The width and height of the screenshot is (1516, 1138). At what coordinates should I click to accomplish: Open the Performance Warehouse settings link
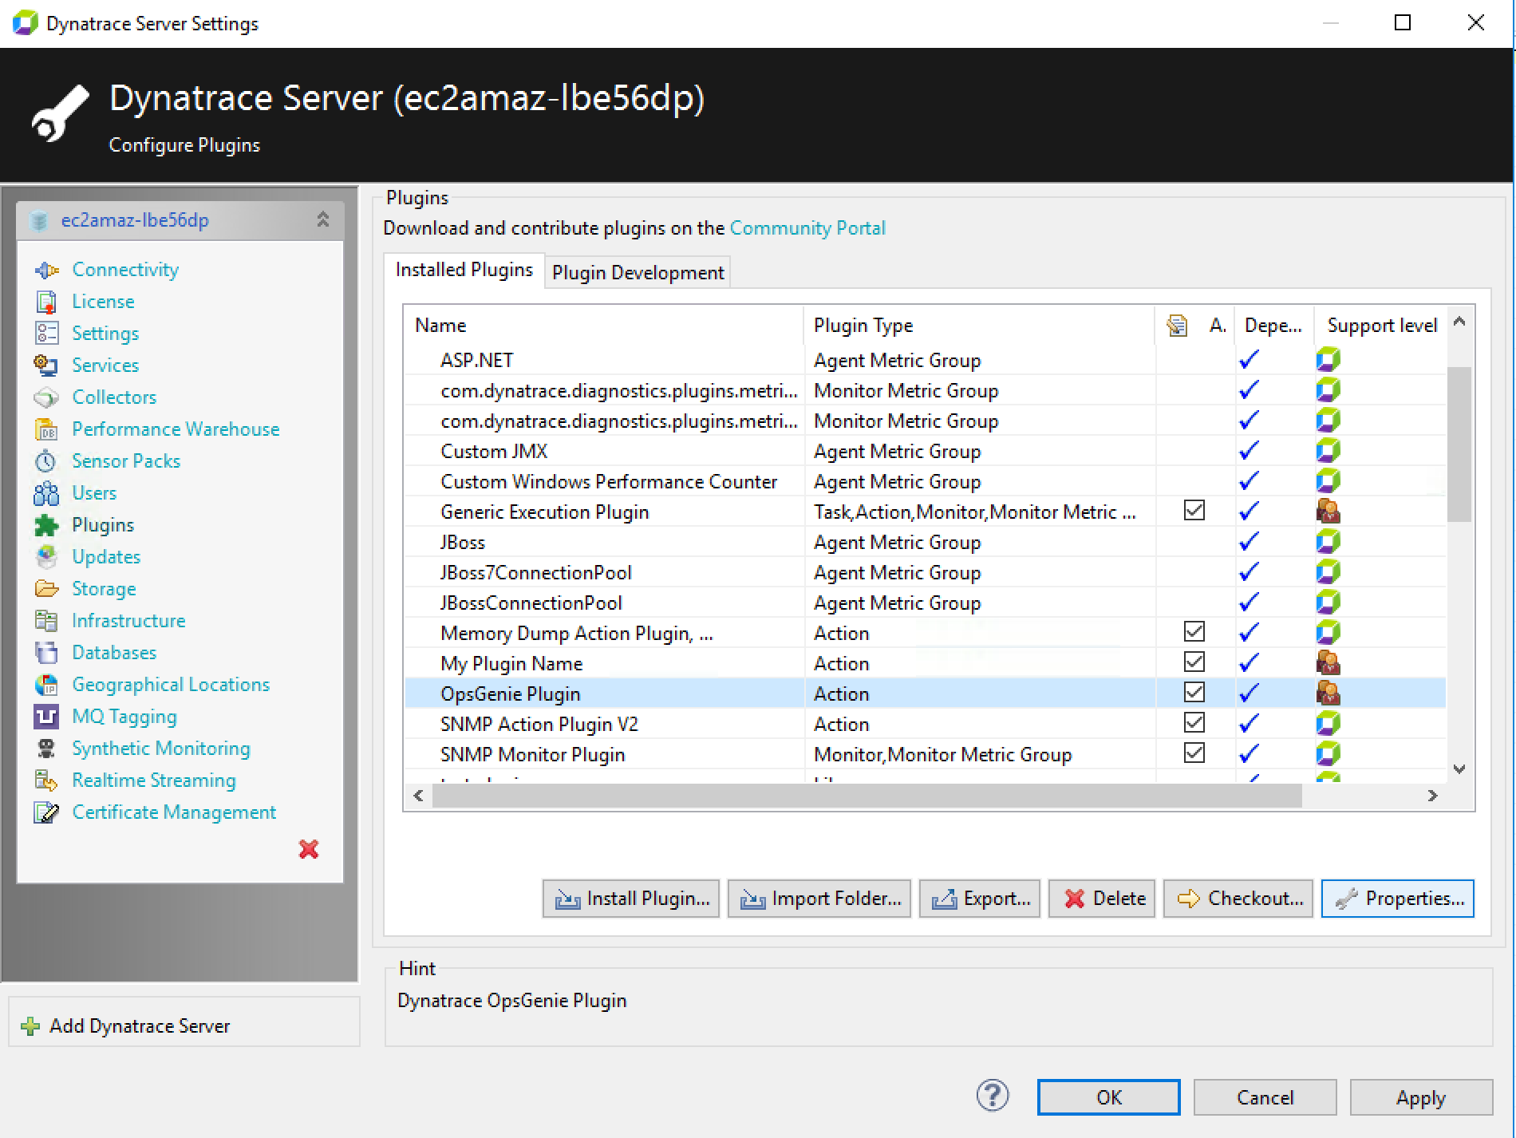click(176, 429)
